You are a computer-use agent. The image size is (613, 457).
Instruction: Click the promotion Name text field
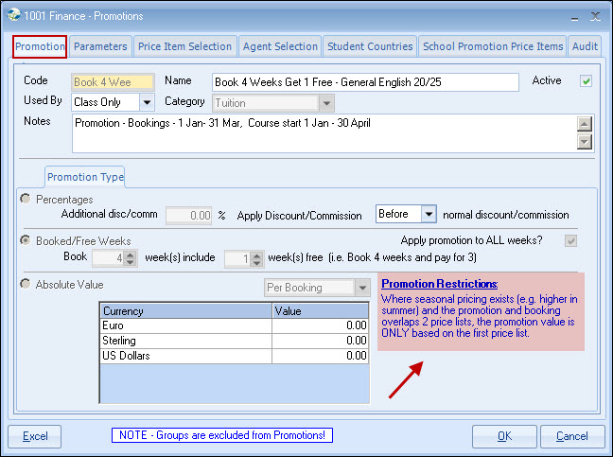(365, 82)
